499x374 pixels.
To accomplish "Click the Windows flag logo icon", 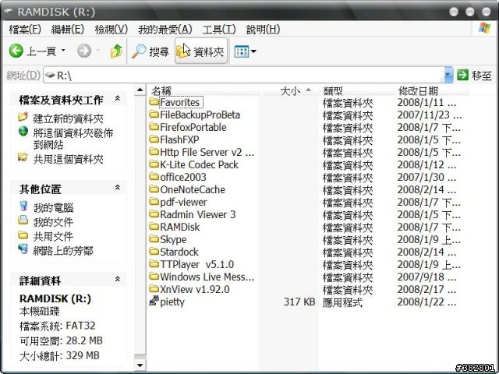I will click(x=484, y=28).
